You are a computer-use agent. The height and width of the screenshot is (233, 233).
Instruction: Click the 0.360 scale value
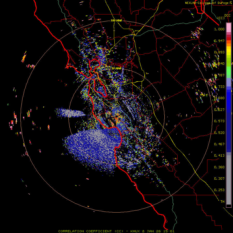click(x=219, y=167)
